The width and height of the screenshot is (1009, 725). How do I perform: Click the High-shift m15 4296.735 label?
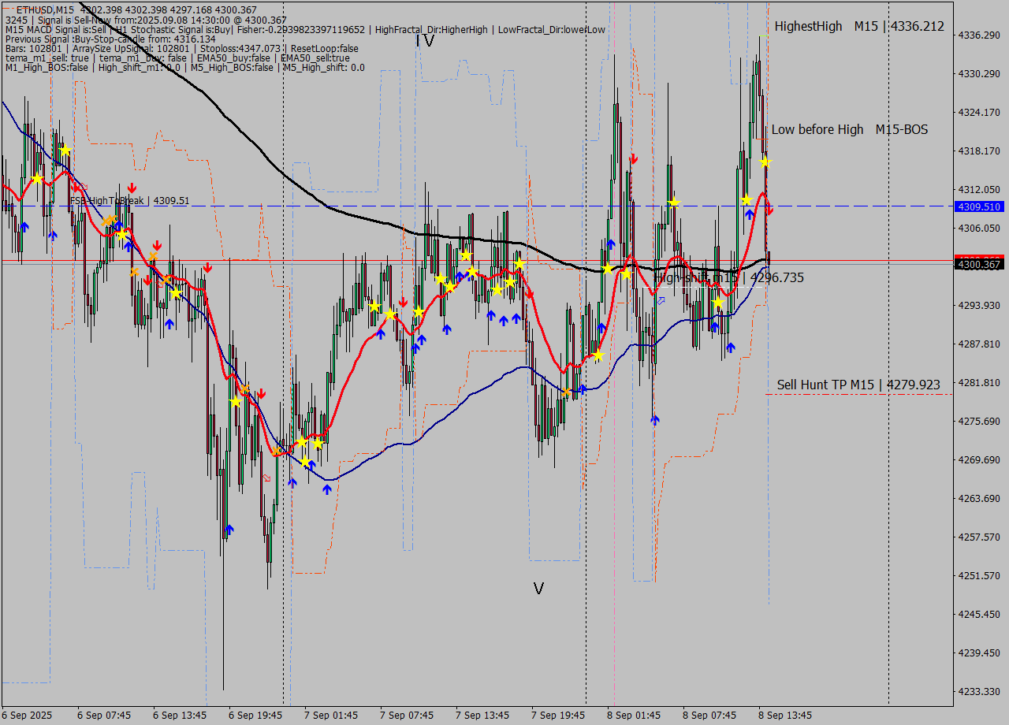[x=729, y=277]
